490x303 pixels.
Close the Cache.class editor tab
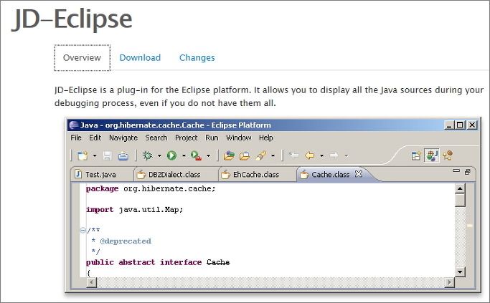[x=359, y=174]
